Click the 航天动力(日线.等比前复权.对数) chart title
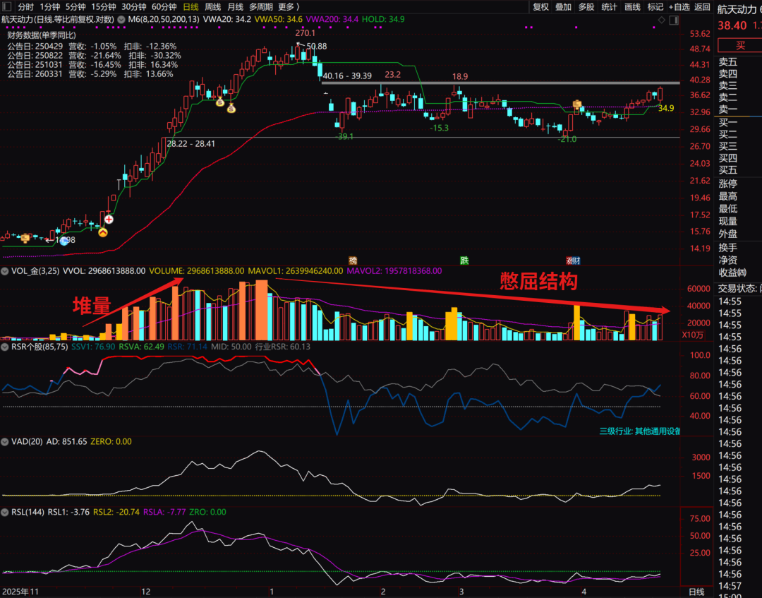Screen dimensions: 762x598 (58, 20)
